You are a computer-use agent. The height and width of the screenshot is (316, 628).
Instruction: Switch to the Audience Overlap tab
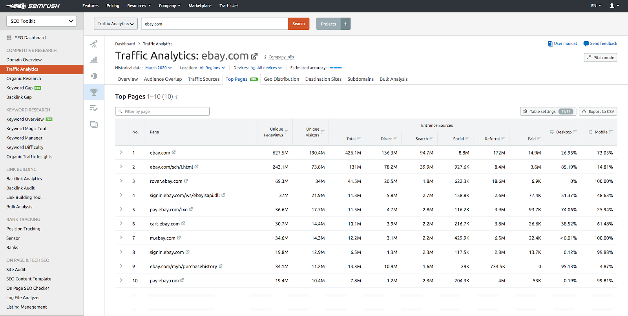[163, 79]
